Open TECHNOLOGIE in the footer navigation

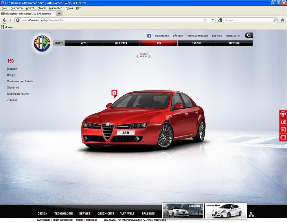coord(64,213)
